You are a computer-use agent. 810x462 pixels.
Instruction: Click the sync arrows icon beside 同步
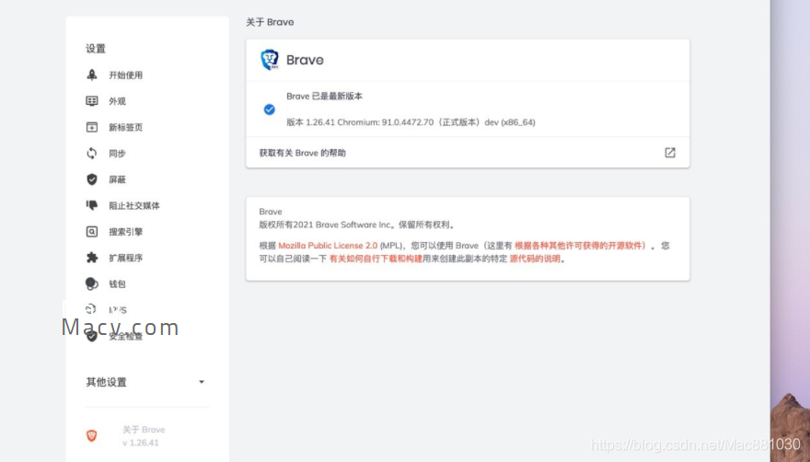click(92, 153)
